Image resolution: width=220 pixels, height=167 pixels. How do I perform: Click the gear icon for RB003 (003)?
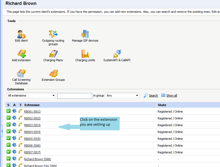click(14, 125)
